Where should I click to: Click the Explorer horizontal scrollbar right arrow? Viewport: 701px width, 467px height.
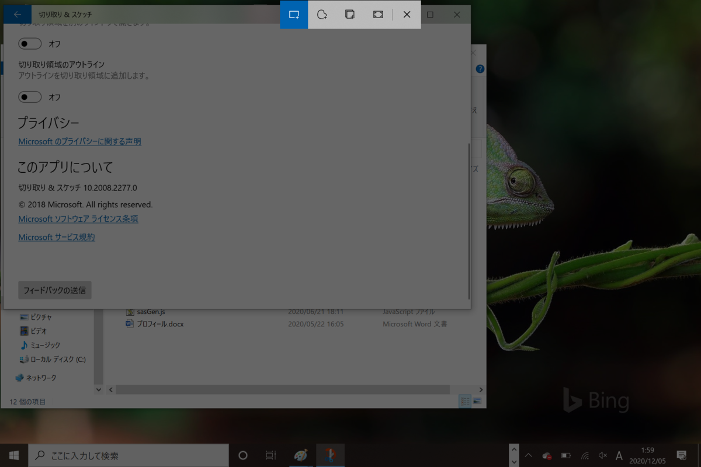(481, 389)
